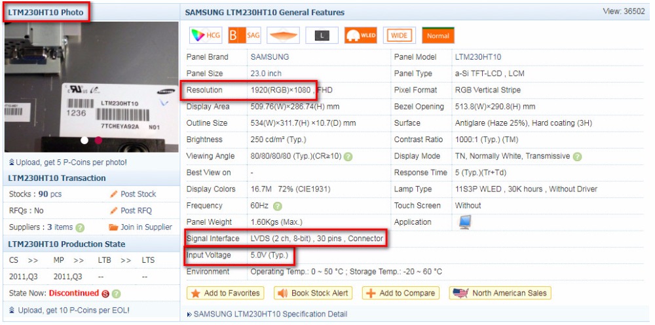Open North American Sales

[500, 294]
